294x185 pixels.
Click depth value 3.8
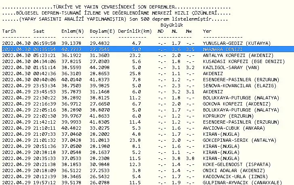(137, 170)
